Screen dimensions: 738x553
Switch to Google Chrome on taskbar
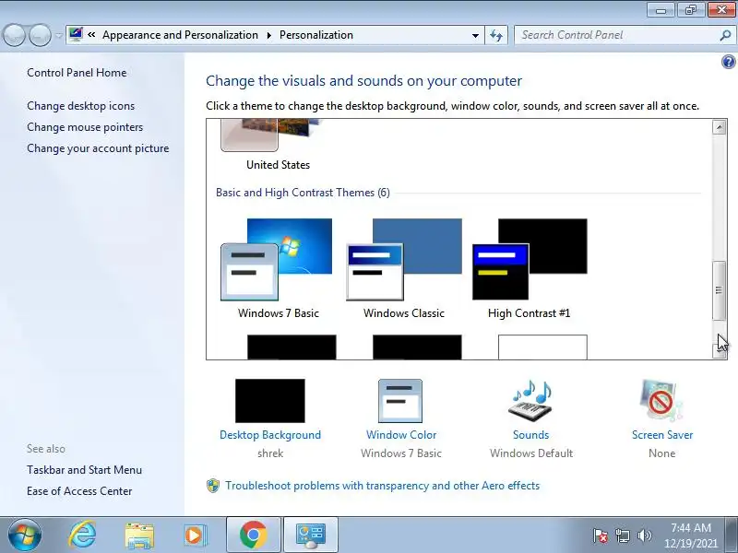pos(253,535)
